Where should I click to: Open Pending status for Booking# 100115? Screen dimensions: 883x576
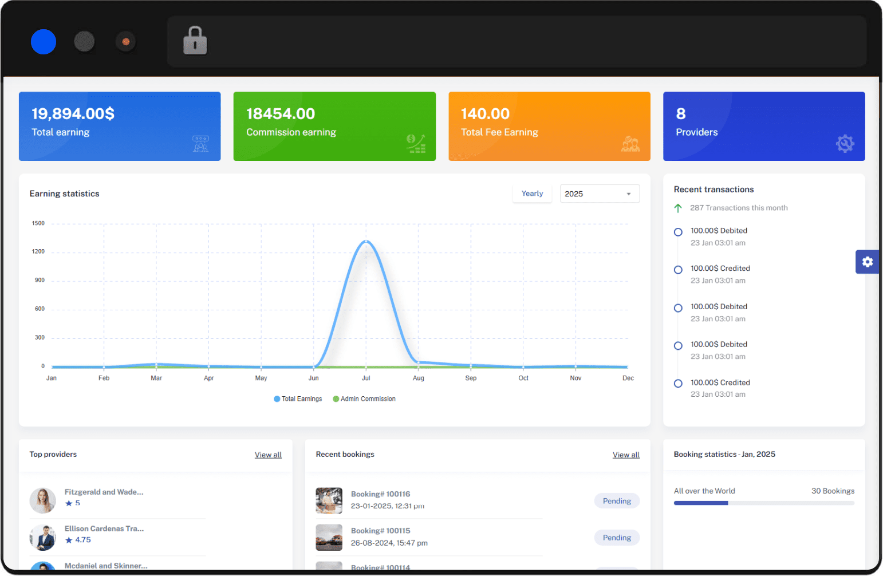tap(616, 538)
